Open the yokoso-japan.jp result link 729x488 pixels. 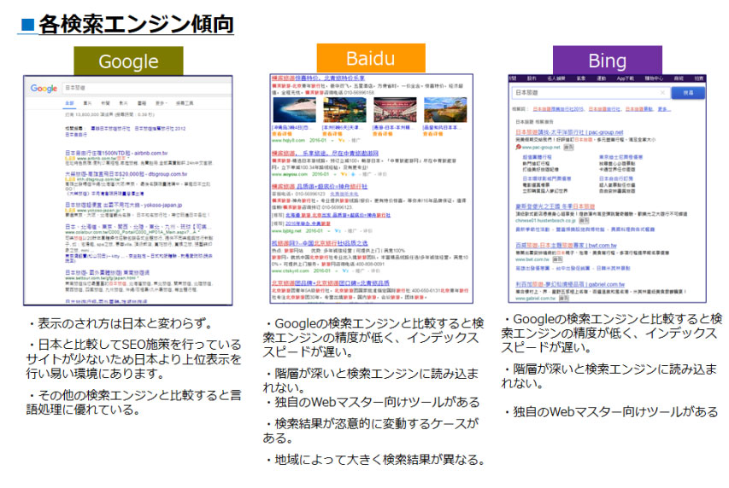tap(123, 205)
